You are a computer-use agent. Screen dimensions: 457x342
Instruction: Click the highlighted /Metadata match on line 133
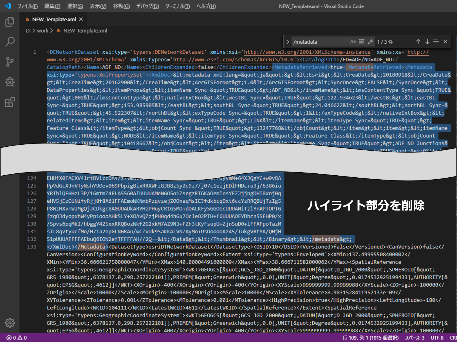pos(91,247)
